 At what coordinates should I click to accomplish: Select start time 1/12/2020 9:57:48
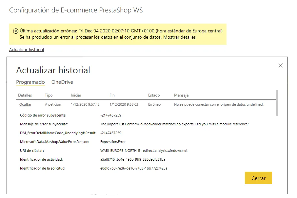[85, 104]
